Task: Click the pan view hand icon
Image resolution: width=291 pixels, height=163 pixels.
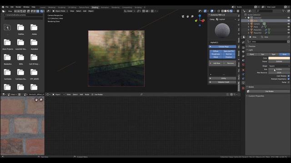Action: pyautogui.click(x=188, y=16)
